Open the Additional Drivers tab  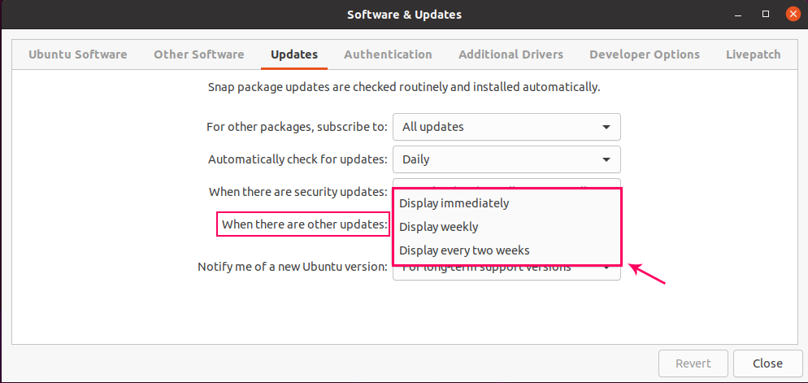point(510,54)
